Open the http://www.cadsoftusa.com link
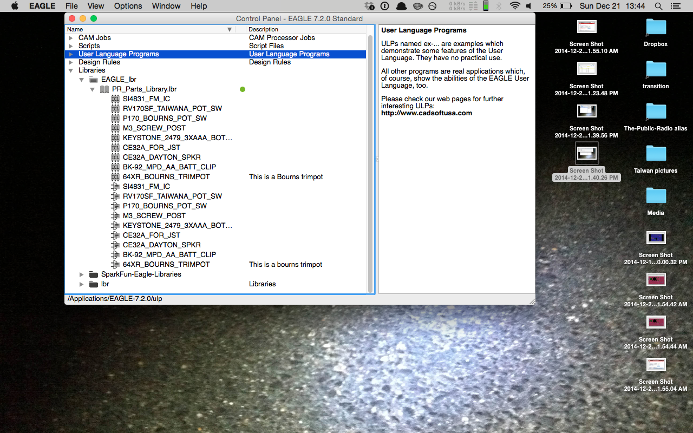693x433 pixels. coord(427,113)
